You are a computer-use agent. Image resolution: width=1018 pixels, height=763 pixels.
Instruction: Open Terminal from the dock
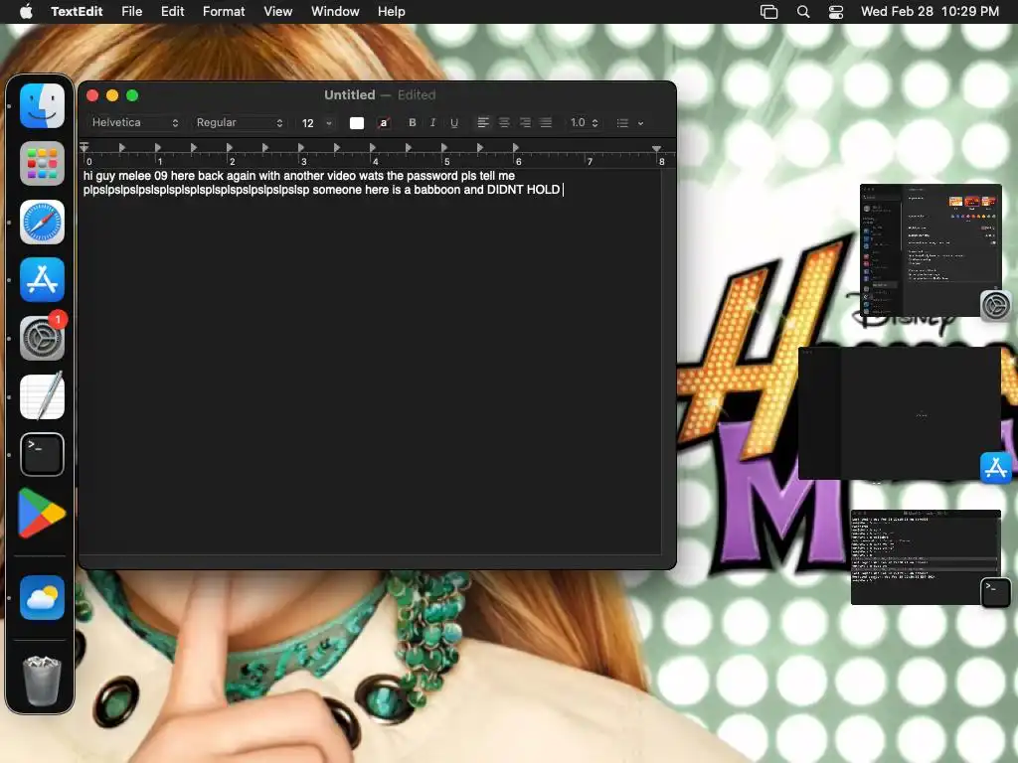click(x=42, y=454)
